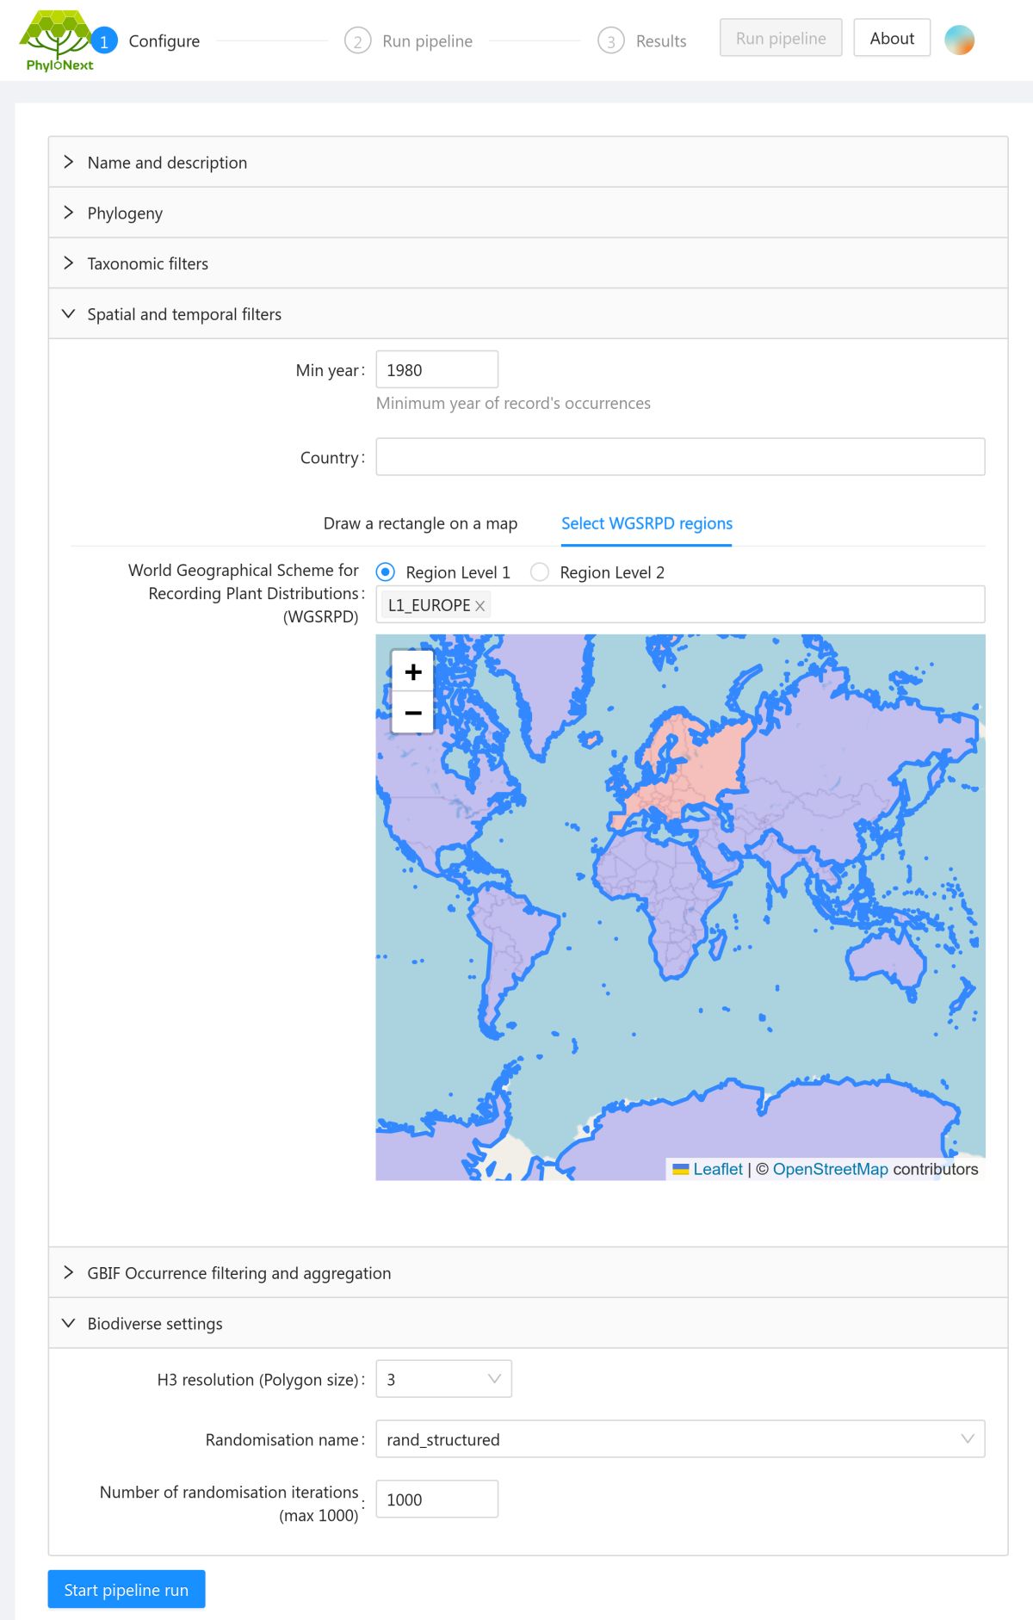The height and width of the screenshot is (1620, 1033).
Task: Open the Leaflet link
Action: pos(718,1169)
